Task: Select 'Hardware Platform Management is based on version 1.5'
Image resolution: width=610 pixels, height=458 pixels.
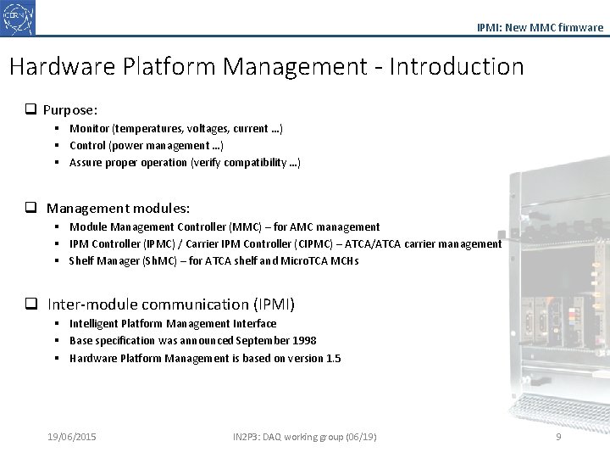Action: [x=205, y=358]
